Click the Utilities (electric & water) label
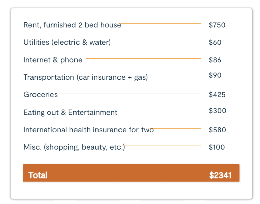 coord(67,42)
